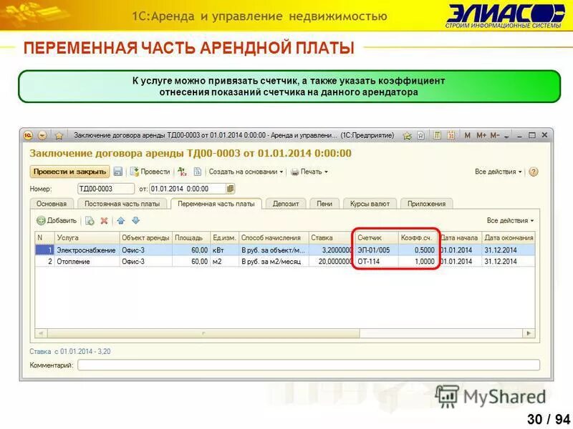The height and width of the screenshot is (429, 573).
Task: Click meter cell 'ОТ-114'
Action: [x=377, y=261]
